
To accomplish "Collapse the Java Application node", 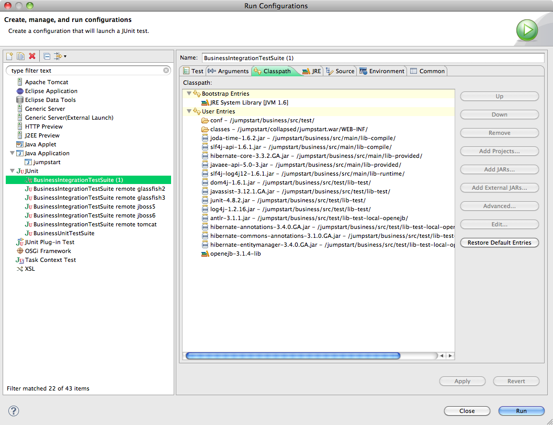I will pyautogui.click(x=12, y=153).
